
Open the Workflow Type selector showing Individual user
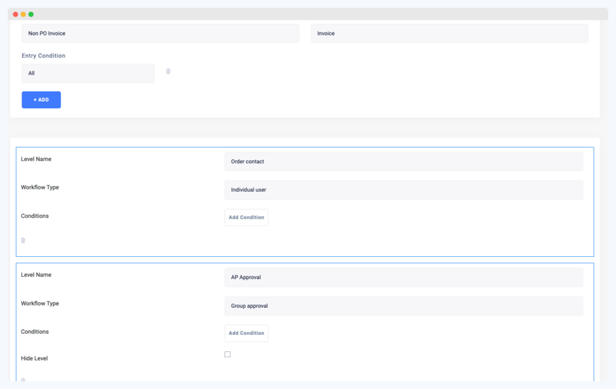(403, 189)
